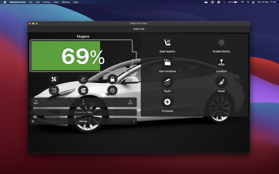Click the round icon directly below the padlock

(x=112, y=90)
